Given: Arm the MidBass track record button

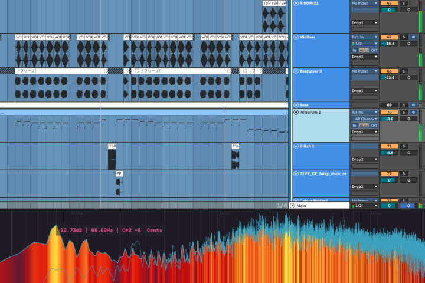Looking at the screenshot, I should 413,37.
